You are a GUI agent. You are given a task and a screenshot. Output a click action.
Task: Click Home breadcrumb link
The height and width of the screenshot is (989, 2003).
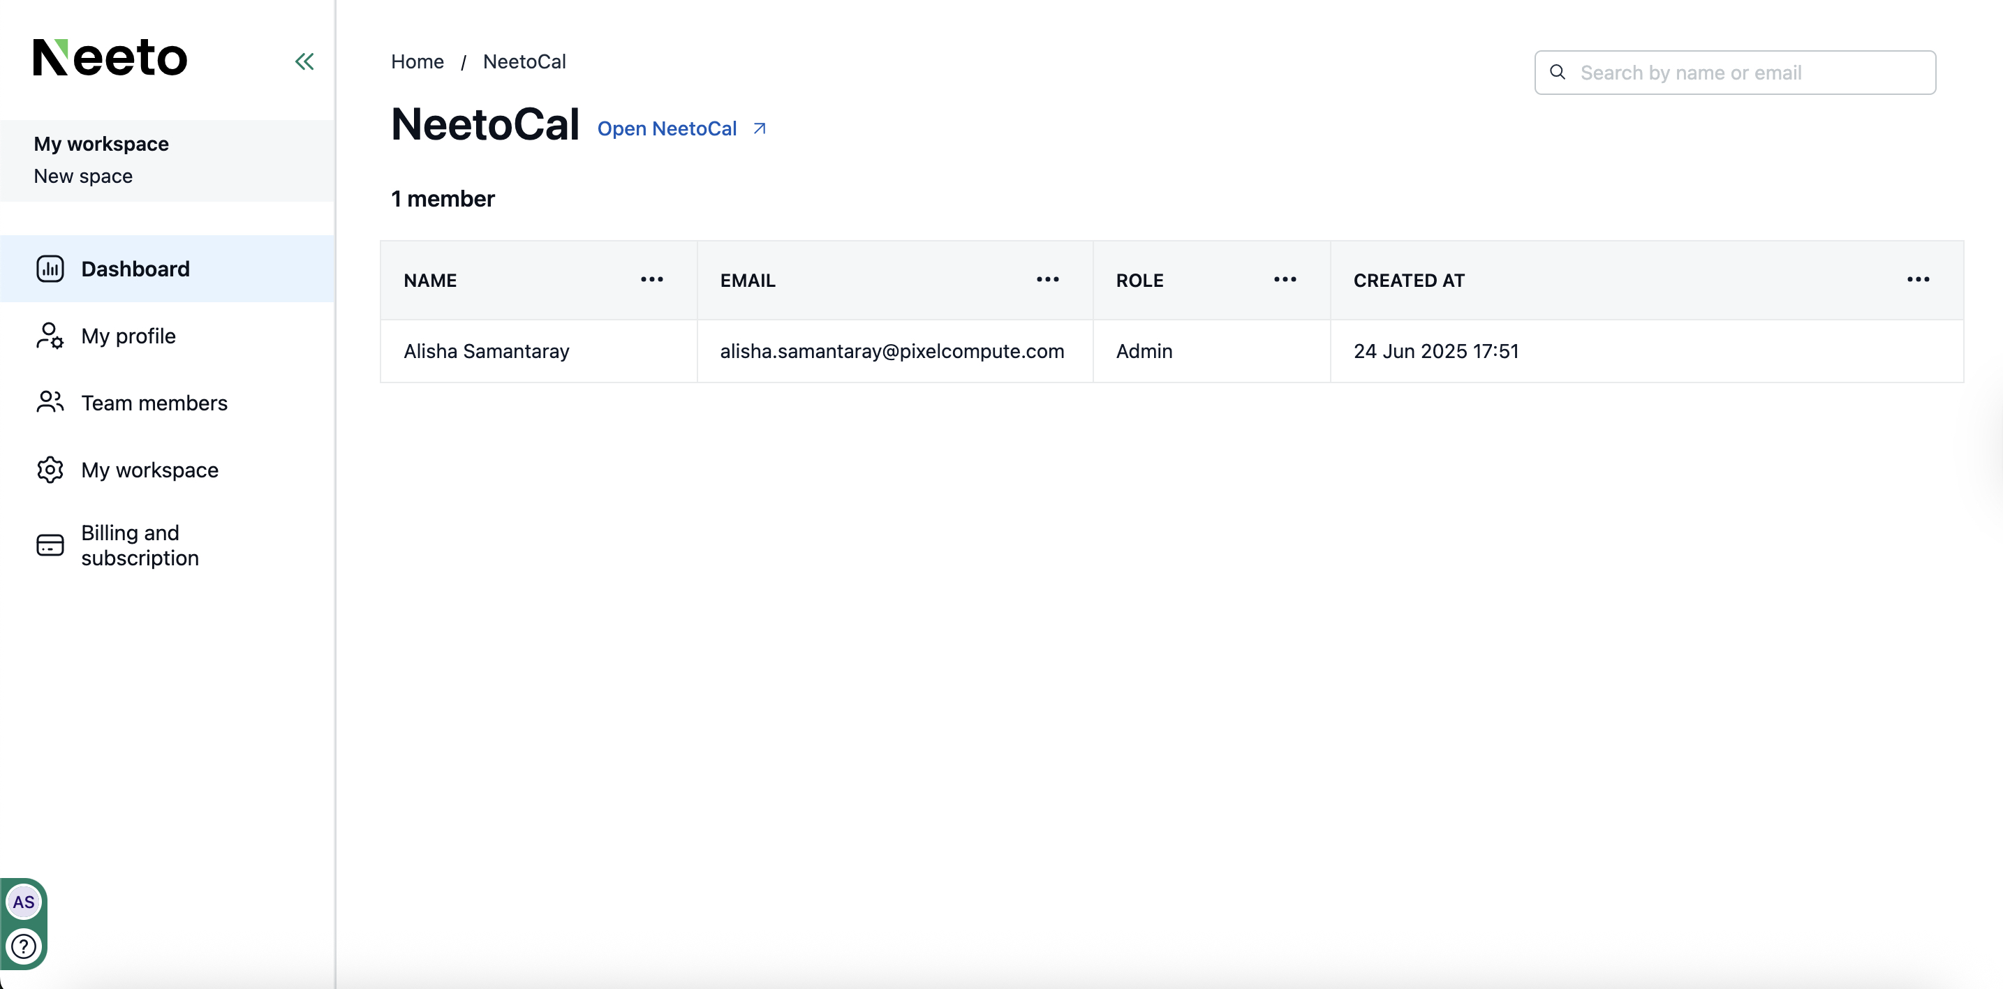[x=417, y=61]
